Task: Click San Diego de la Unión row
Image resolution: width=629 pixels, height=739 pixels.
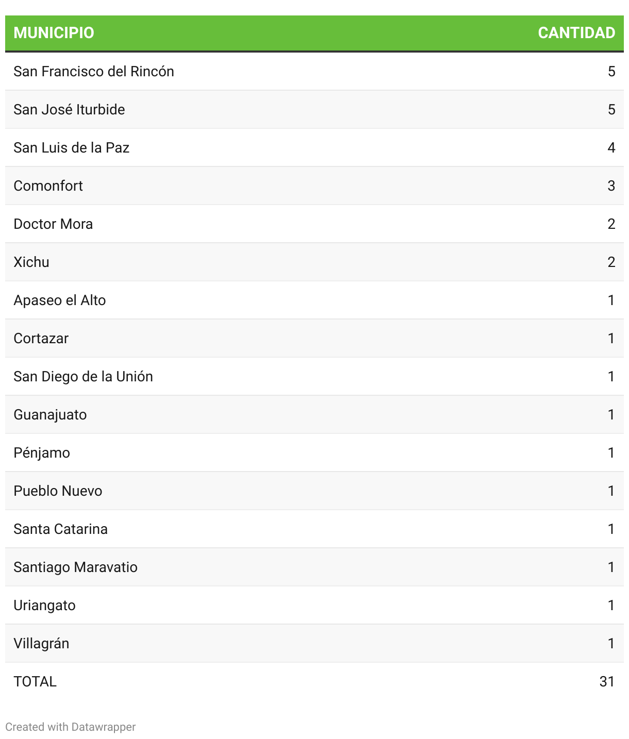Action: pyautogui.click(x=83, y=377)
